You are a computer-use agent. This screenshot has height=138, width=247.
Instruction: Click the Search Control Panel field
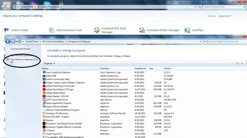[x=224, y=7]
